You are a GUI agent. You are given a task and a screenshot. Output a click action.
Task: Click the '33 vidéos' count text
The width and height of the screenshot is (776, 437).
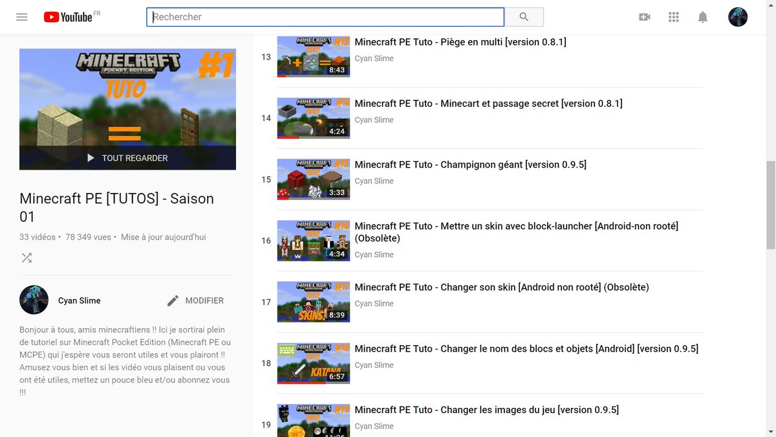[x=38, y=237]
